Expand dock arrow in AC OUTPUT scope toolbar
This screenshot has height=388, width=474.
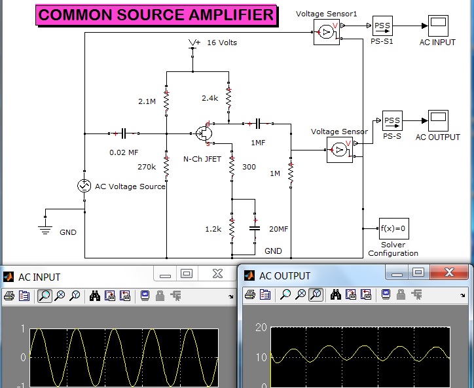[x=463, y=295]
